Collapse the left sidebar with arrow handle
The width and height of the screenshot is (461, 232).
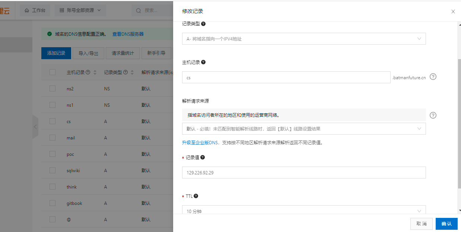pyautogui.click(x=35, y=127)
